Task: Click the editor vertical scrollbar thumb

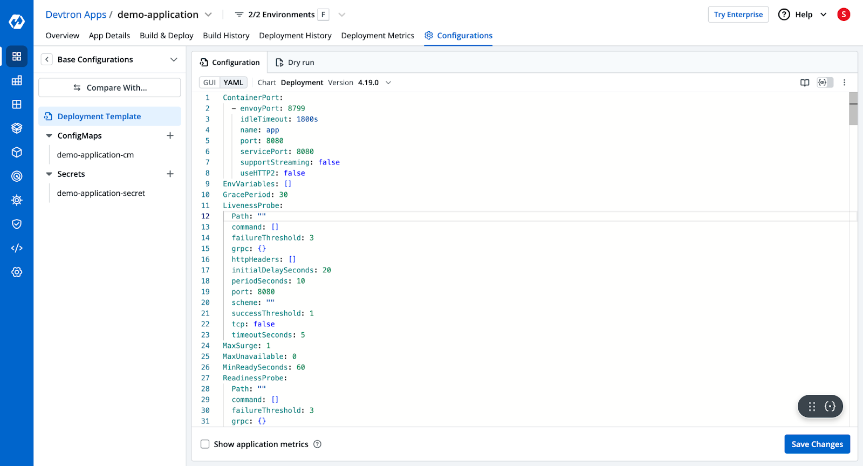Action: click(x=853, y=108)
